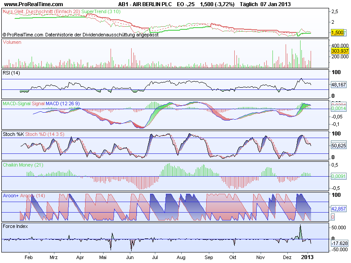The width and height of the screenshot is (351, 263).
Task: Click the -50.000 Force Index axis tick
Action: click(339, 249)
